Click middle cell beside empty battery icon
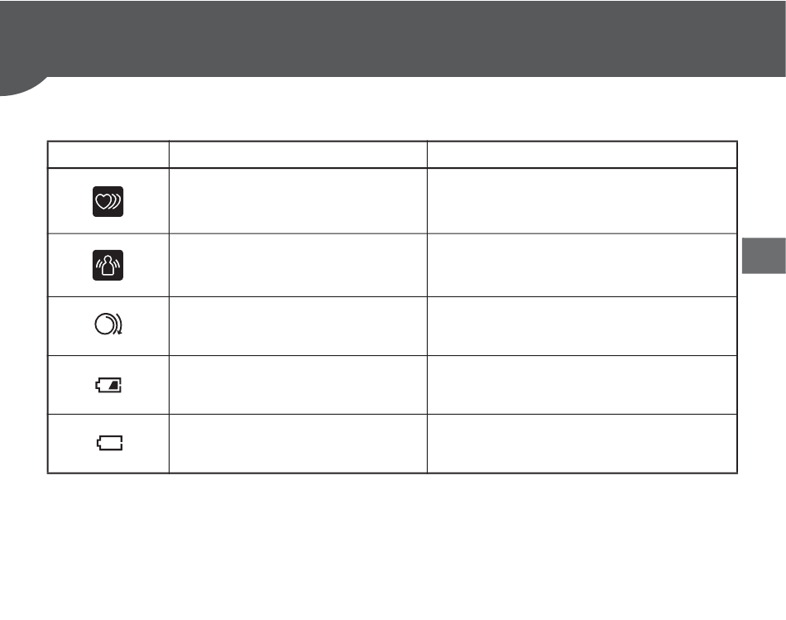 [x=298, y=444]
